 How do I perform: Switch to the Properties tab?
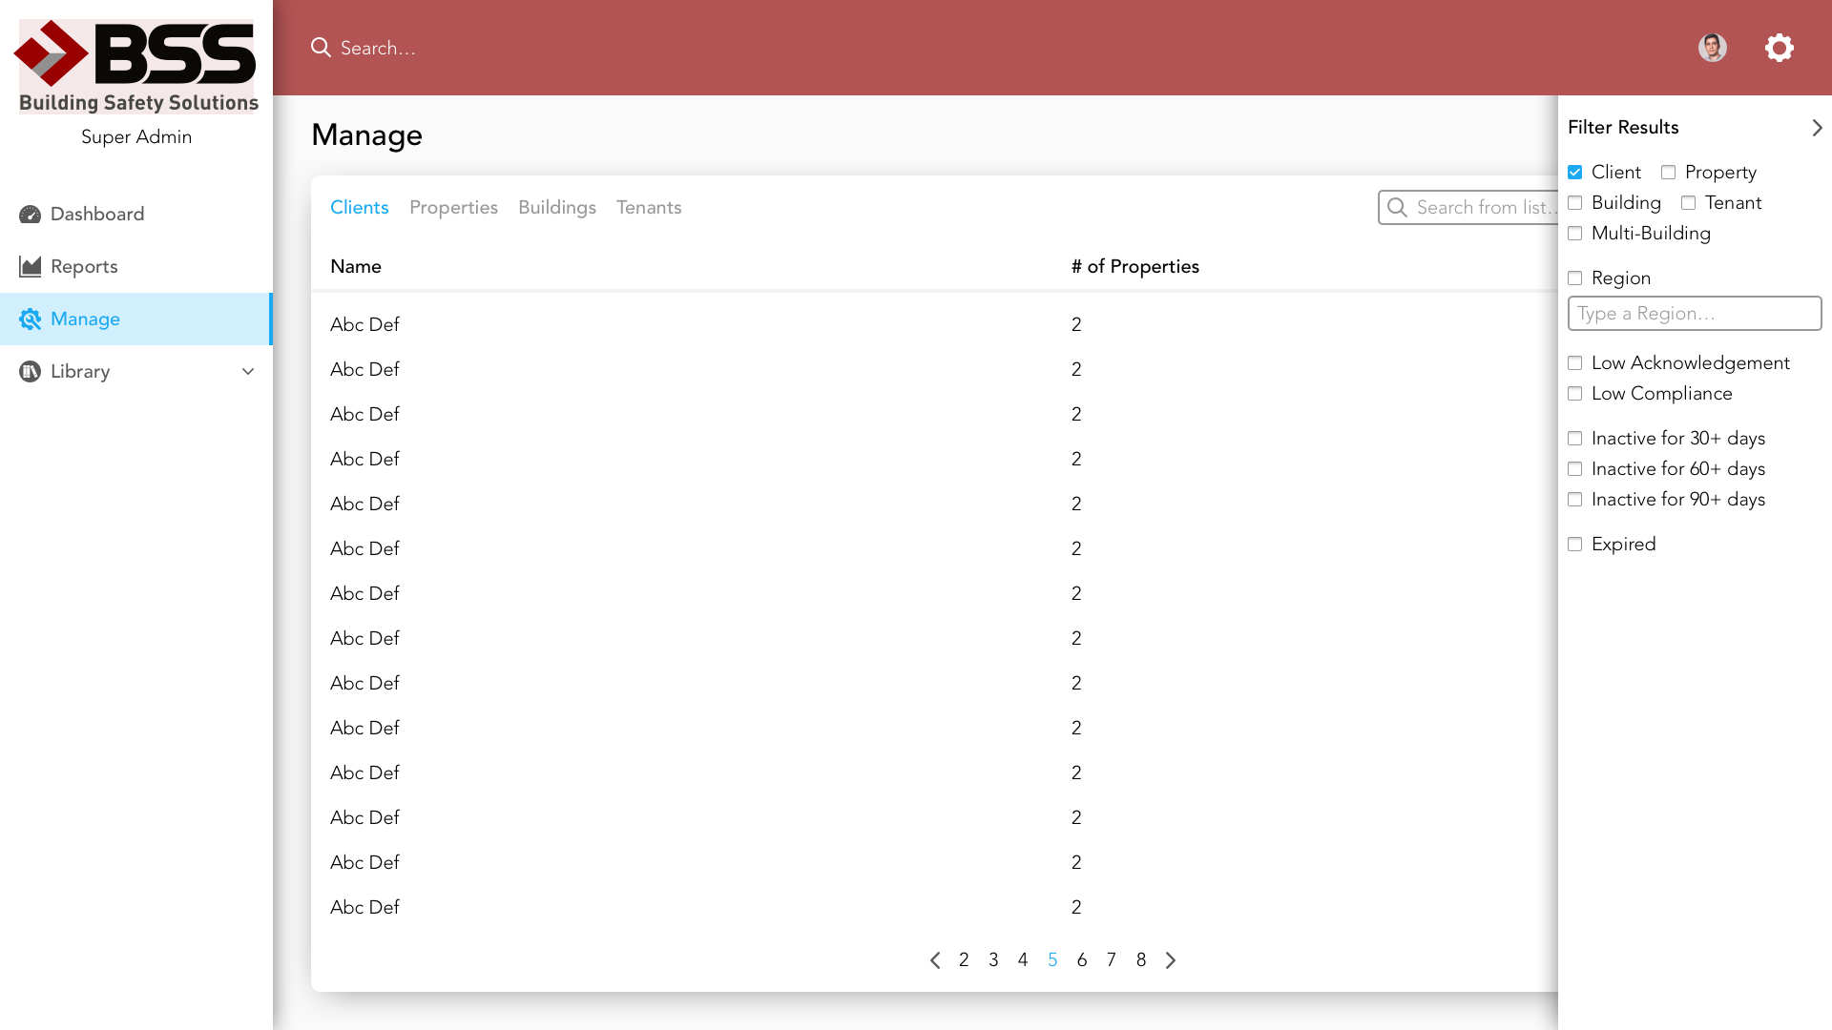(x=453, y=208)
